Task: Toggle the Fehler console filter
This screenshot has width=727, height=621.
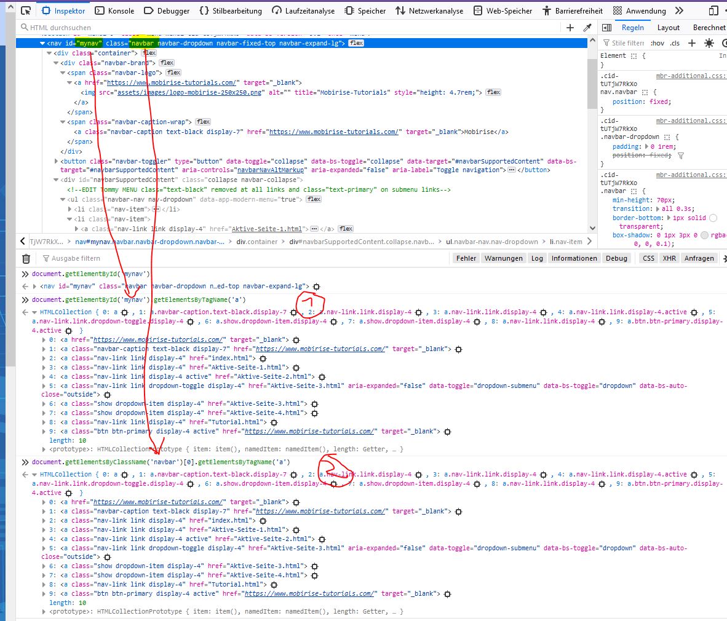Action: click(466, 258)
